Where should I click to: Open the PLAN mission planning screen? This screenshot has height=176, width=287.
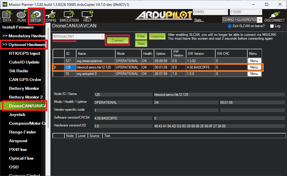click(x=21, y=17)
